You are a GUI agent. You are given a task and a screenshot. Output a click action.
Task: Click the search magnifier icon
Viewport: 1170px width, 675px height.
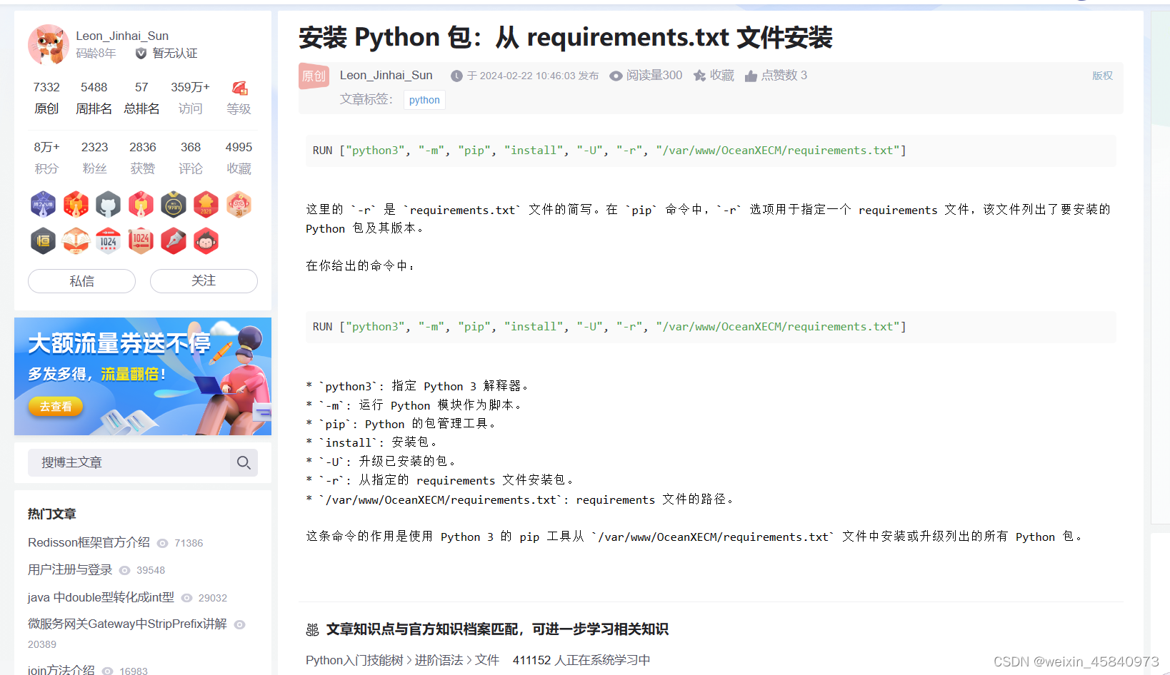[x=244, y=462]
